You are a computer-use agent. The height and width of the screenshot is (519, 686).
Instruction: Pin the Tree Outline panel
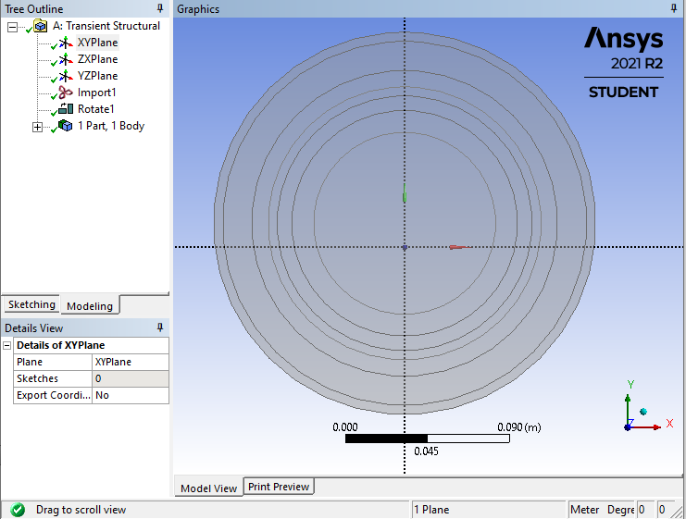point(159,9)
